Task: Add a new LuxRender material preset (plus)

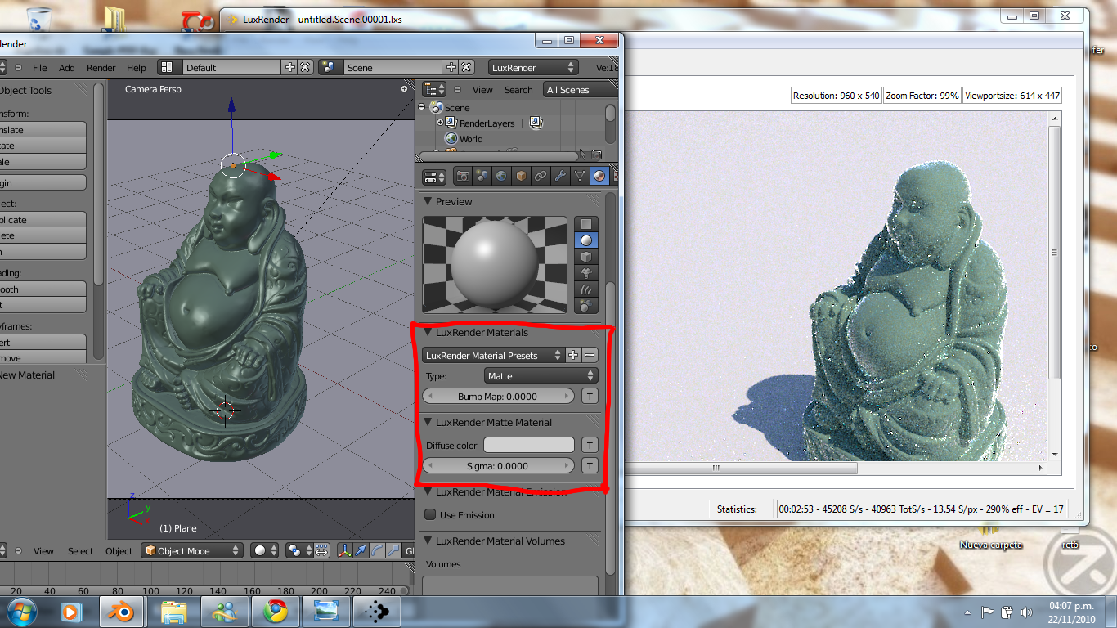Action: (x=573, y=355)
